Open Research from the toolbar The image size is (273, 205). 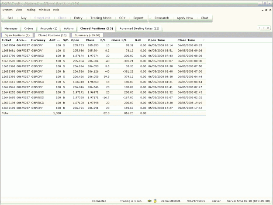click(x=162, y=18)
